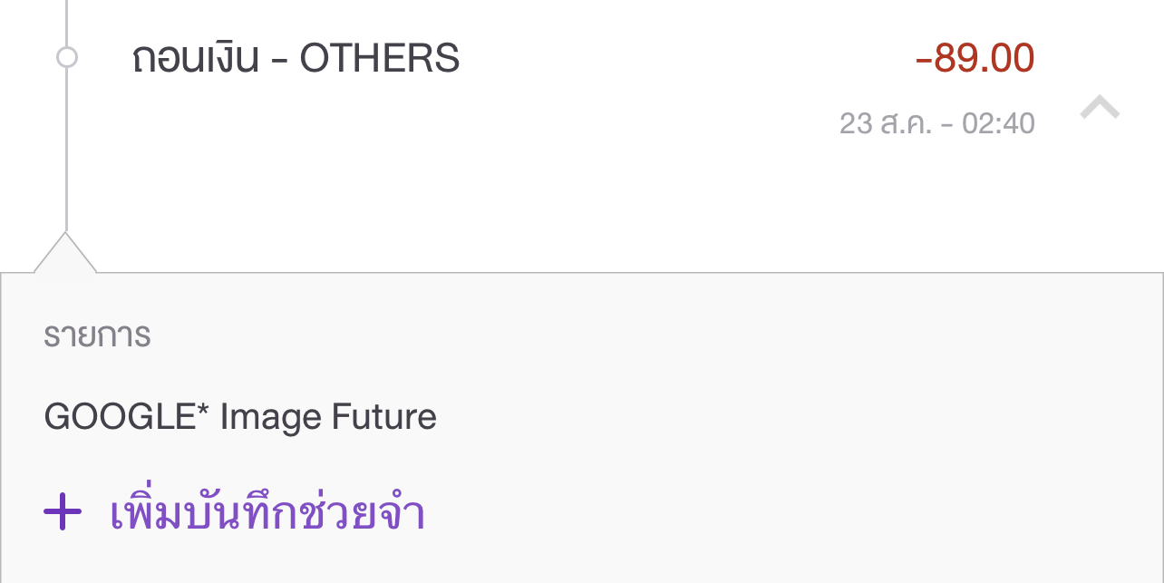Click the word Image in the description
This screenshot has width=1164, height=583.
pos(271,418)
